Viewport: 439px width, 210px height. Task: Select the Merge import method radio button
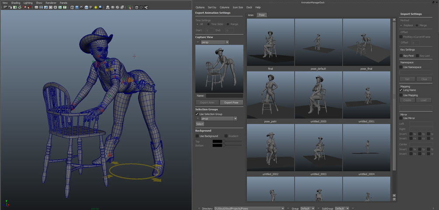point(417,25)
